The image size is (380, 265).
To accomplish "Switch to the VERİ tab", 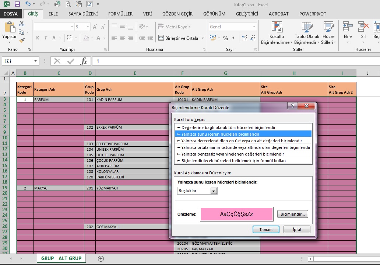I will (147, 14).
